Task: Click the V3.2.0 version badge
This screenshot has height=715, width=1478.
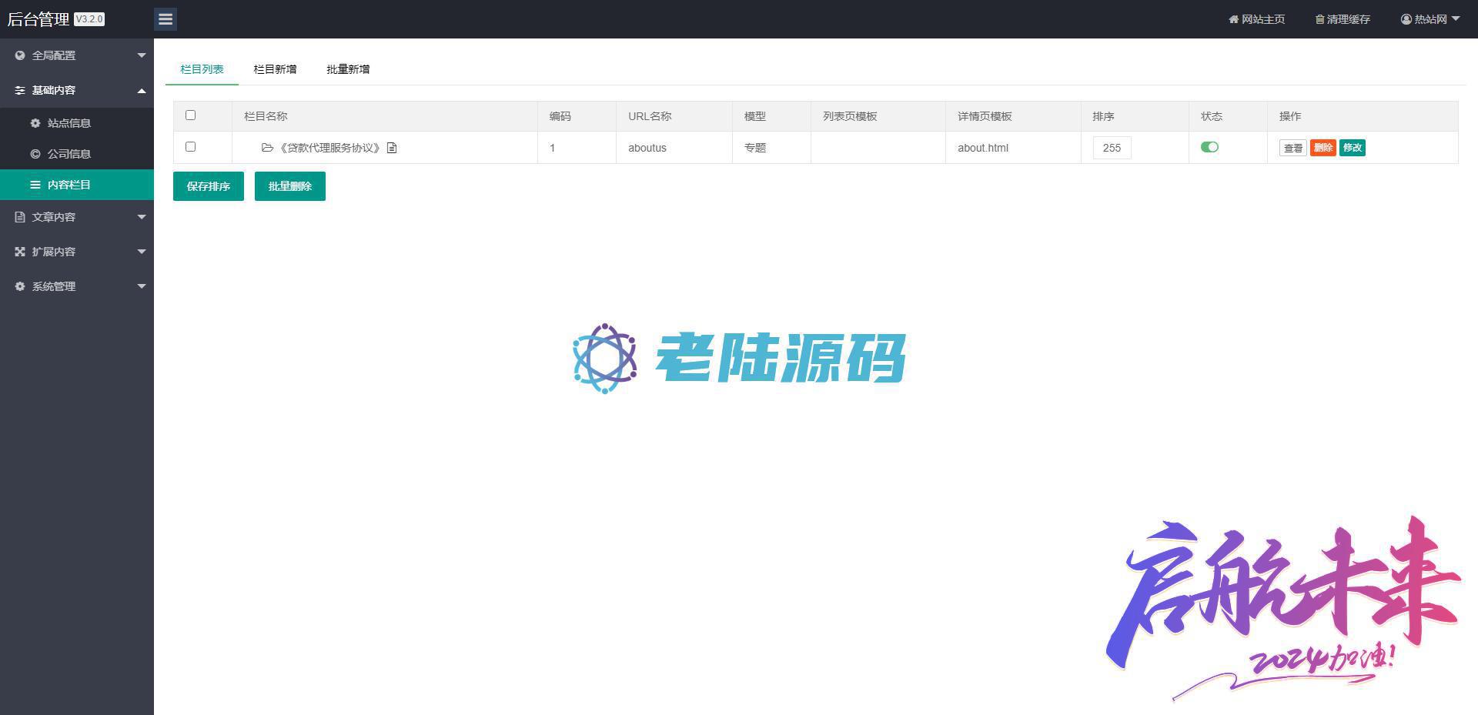Action: coord(89,19)
